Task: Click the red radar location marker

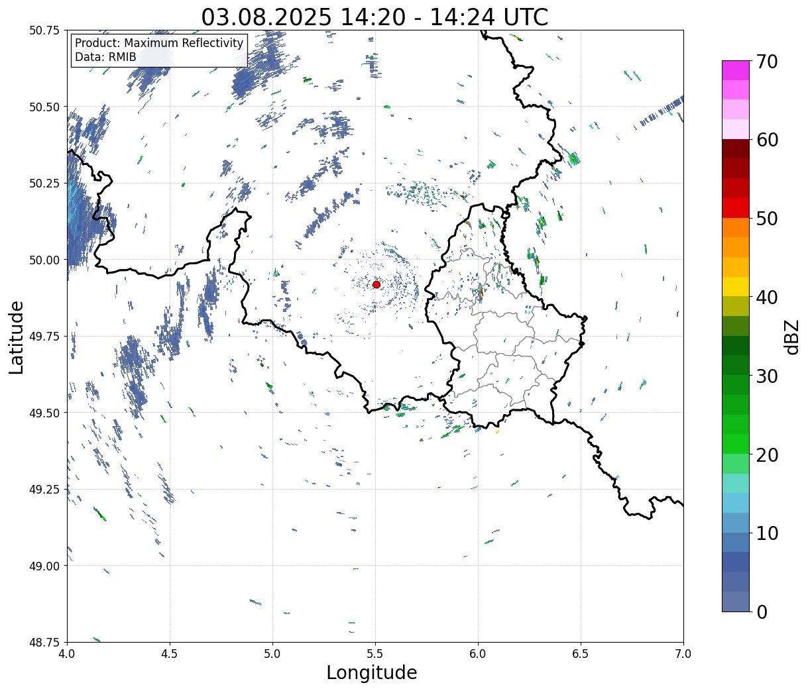Action: [x=376, y=284]
